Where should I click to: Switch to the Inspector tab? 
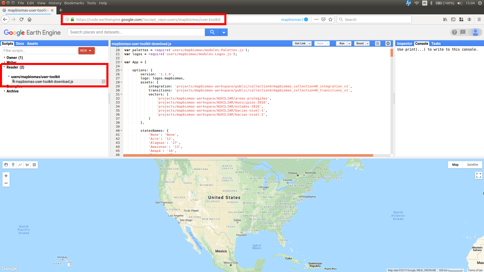(404, 44)
